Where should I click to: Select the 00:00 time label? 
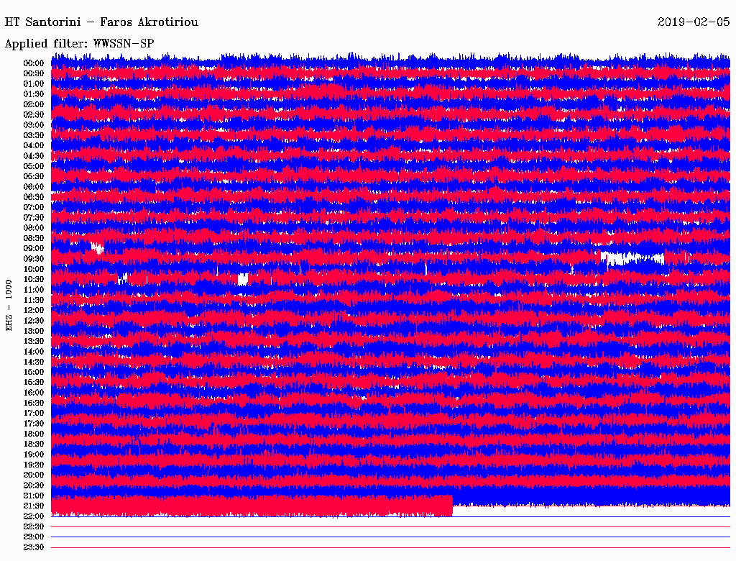click(x=34, y=63)
